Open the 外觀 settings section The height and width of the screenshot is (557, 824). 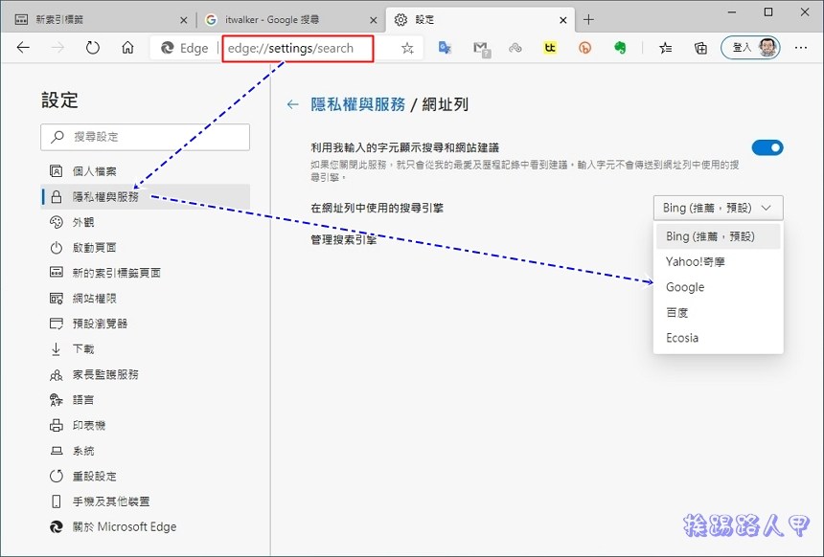click(84, 222)
